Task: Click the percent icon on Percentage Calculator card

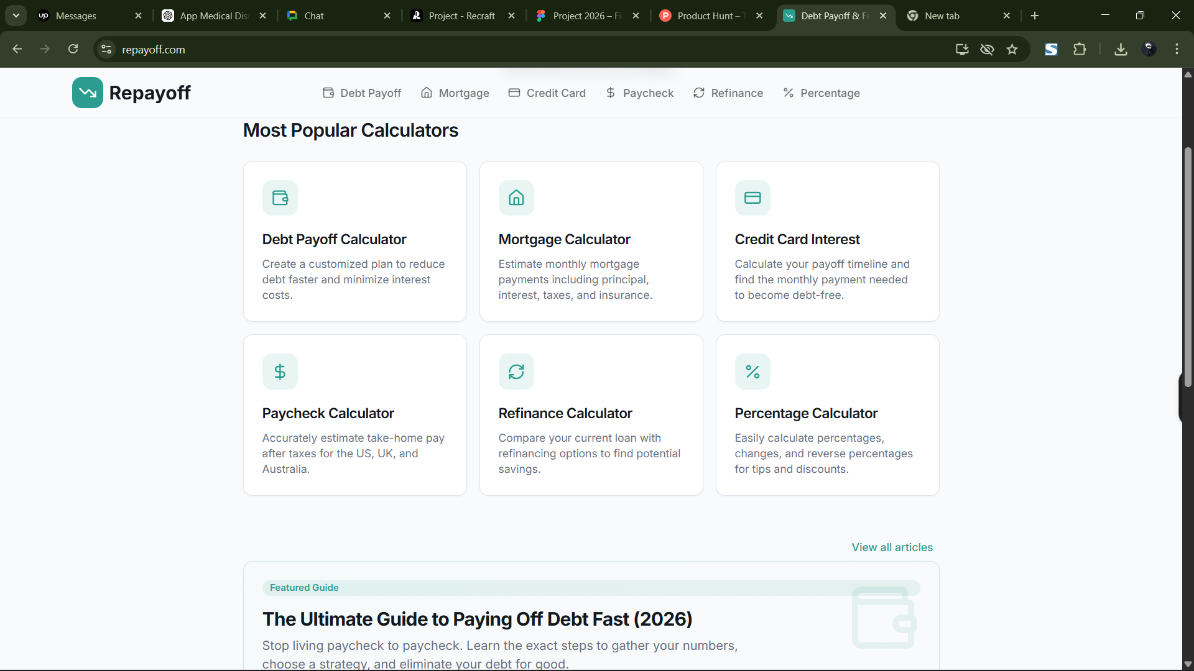Action: click(x=752, y=372)
